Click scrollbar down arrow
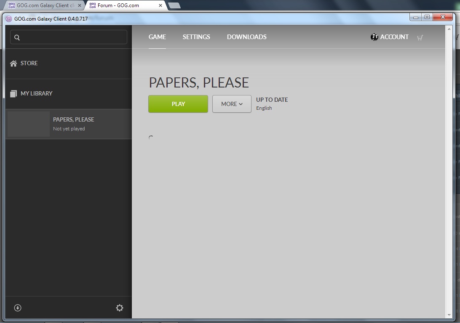Viewport: 460px width, 323px height. pyautogui.click(x=449, y=315)
